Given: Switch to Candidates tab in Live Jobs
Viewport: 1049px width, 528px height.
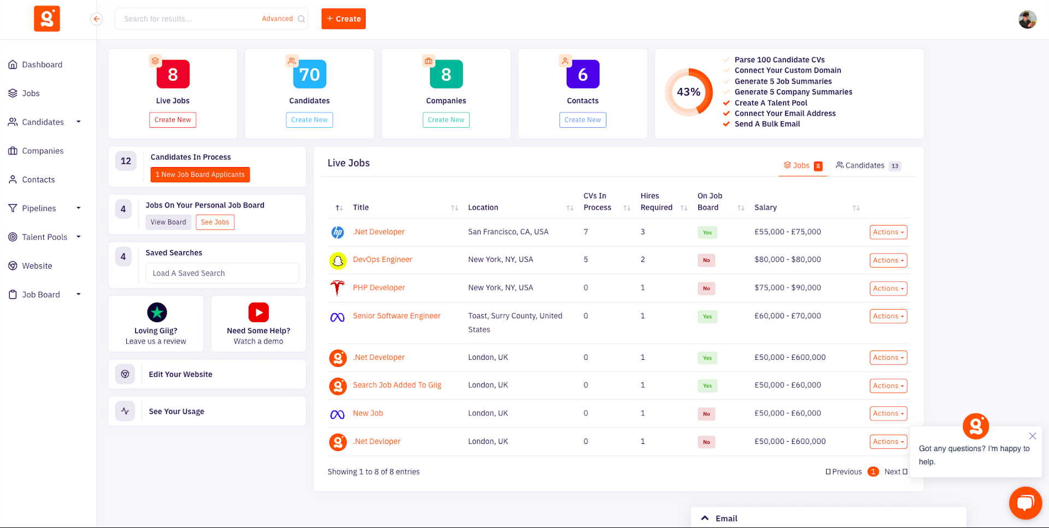Looking at the screenshot, I should [868, 165].
